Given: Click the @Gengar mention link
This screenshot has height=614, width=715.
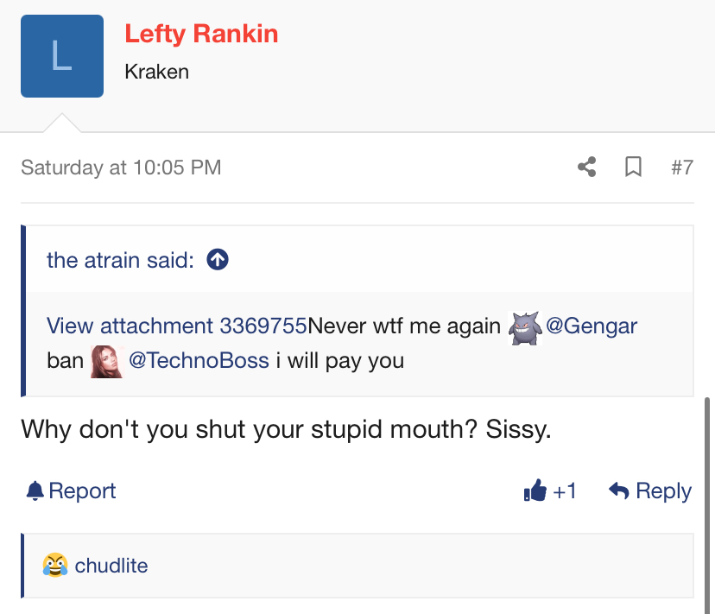Looking at the screenshot, I should pos(592,326).
